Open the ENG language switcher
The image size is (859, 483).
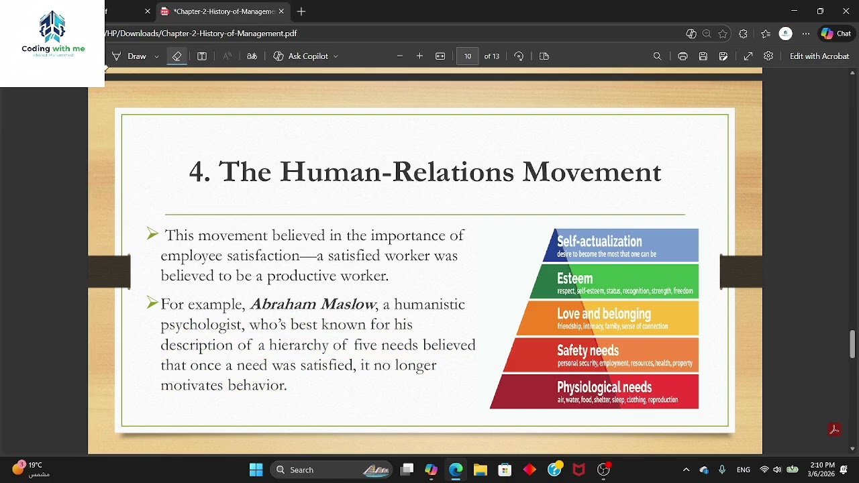(x=744, y=470)
